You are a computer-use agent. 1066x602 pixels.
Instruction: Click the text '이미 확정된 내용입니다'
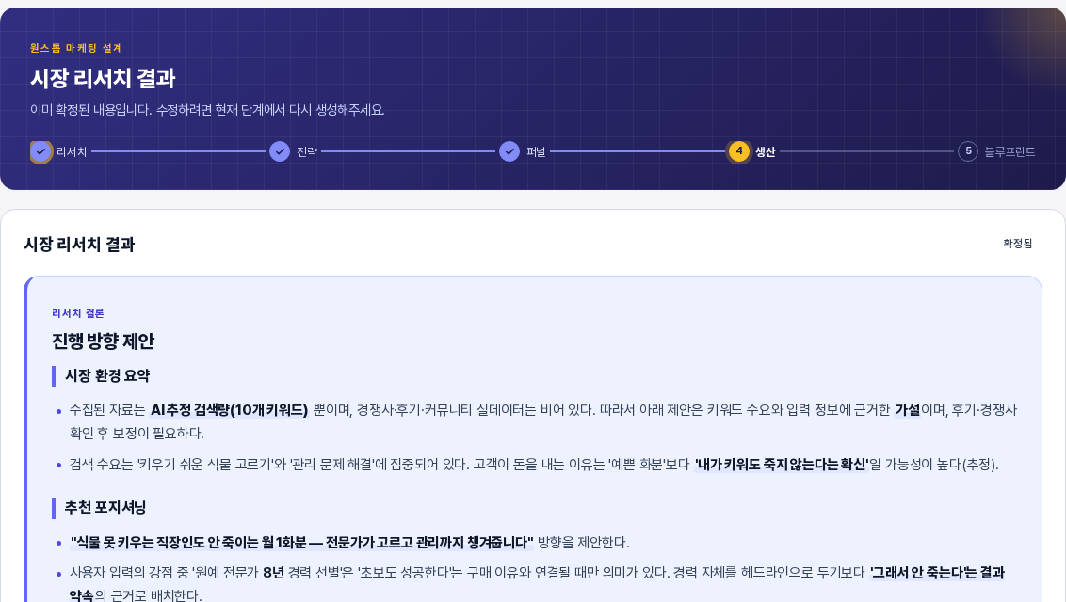point(90,110)
